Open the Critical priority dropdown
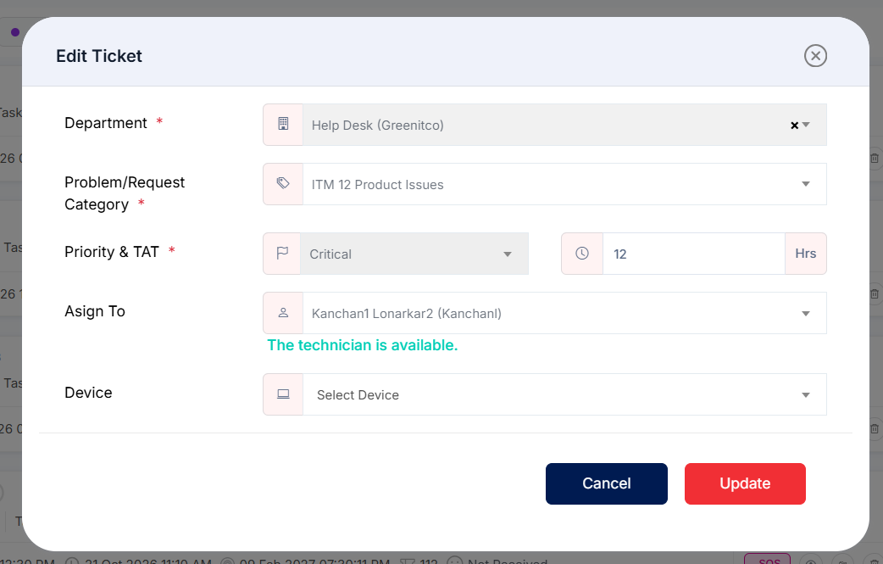The width and height of the screenshot is (883, 564). [414, 254]
